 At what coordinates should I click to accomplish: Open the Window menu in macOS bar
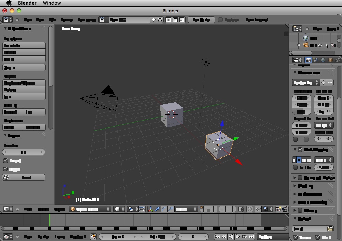(x=52, y=3)
